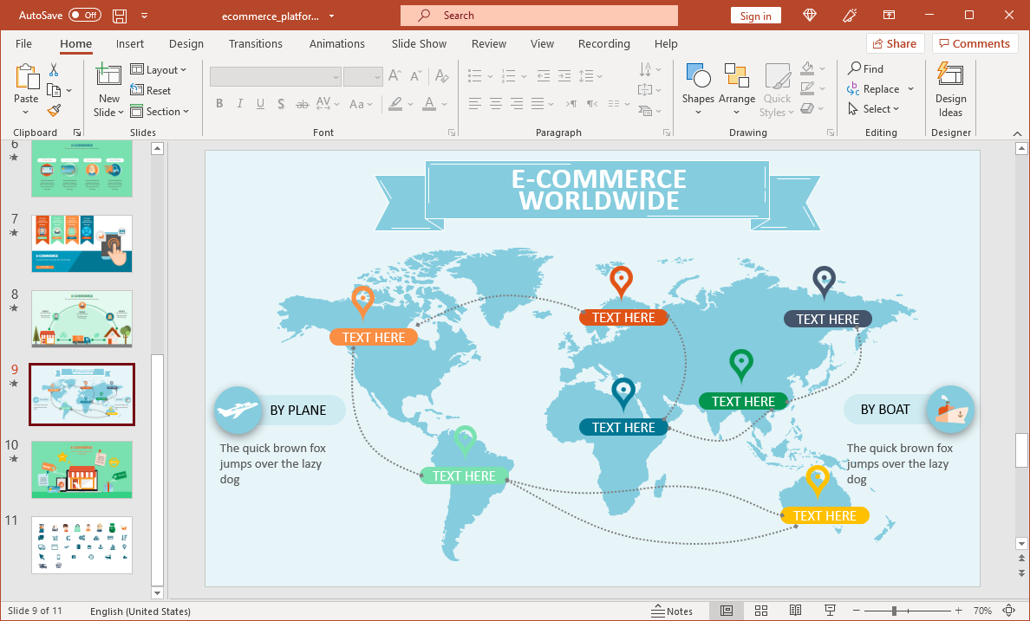
Task: Switch to Slide Sorter view
Action: (x=760, y=611)
